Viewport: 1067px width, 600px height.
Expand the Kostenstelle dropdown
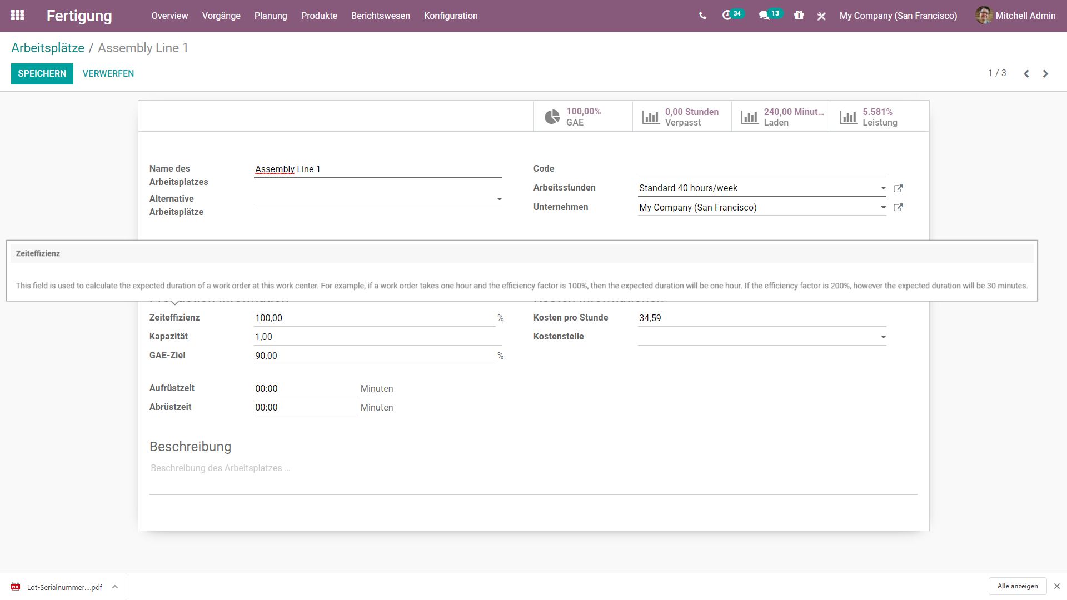tap(883, 337)
